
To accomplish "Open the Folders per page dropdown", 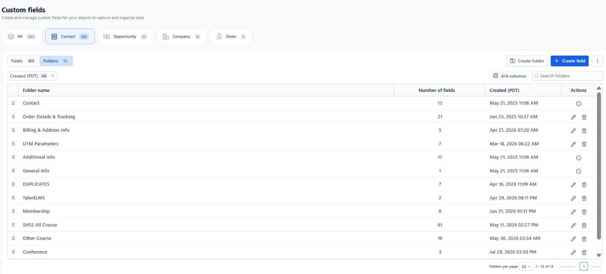I will click(526, 266).
